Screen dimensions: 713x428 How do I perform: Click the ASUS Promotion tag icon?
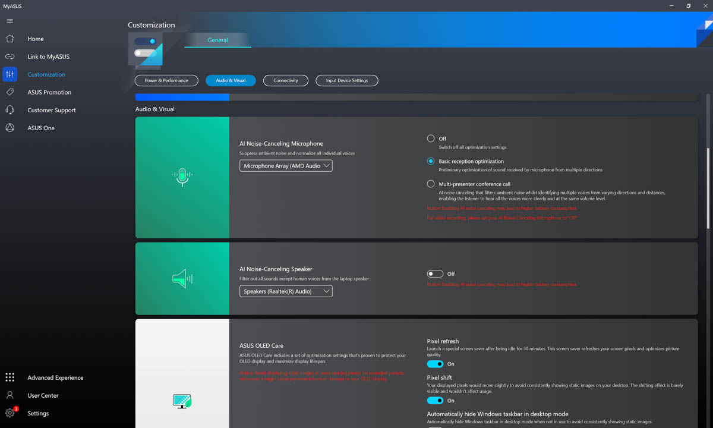(10, 92)
